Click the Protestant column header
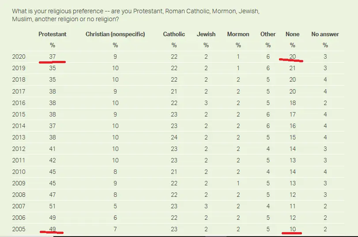This screenshot has width=358, height=237. [52, 34]
